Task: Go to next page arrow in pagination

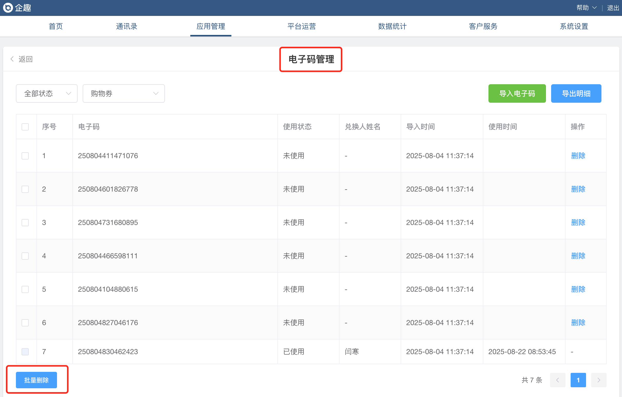Action: 598,380
